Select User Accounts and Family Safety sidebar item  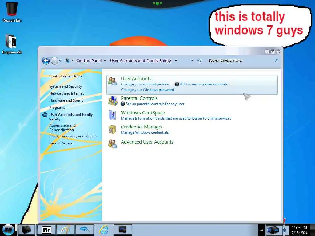coord(71,117)
